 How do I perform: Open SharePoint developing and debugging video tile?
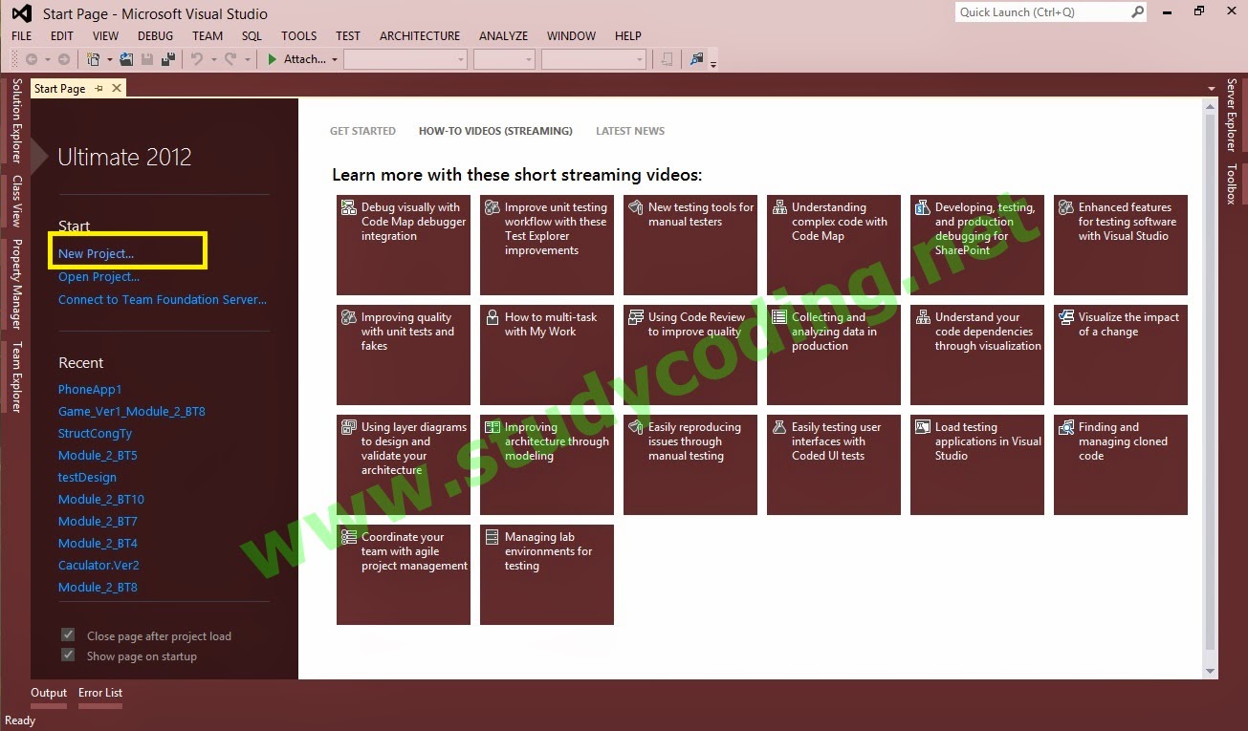[977, 245]
